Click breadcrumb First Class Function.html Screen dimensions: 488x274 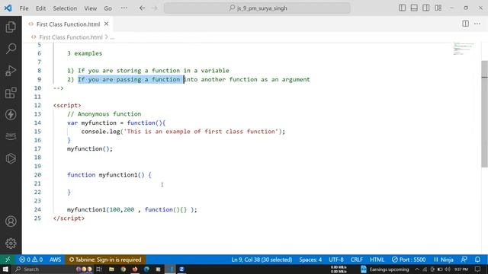coord(71,37)
